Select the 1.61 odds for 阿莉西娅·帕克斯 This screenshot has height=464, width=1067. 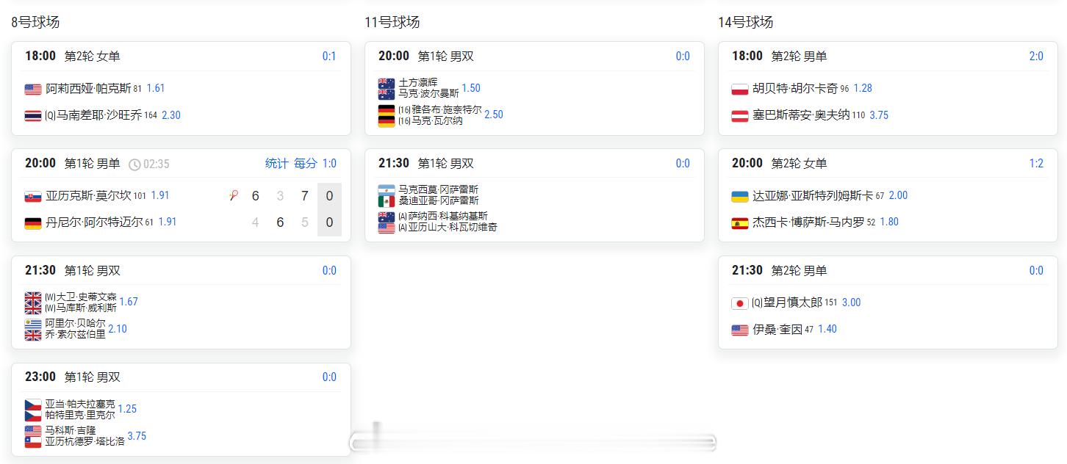point(156,88)
